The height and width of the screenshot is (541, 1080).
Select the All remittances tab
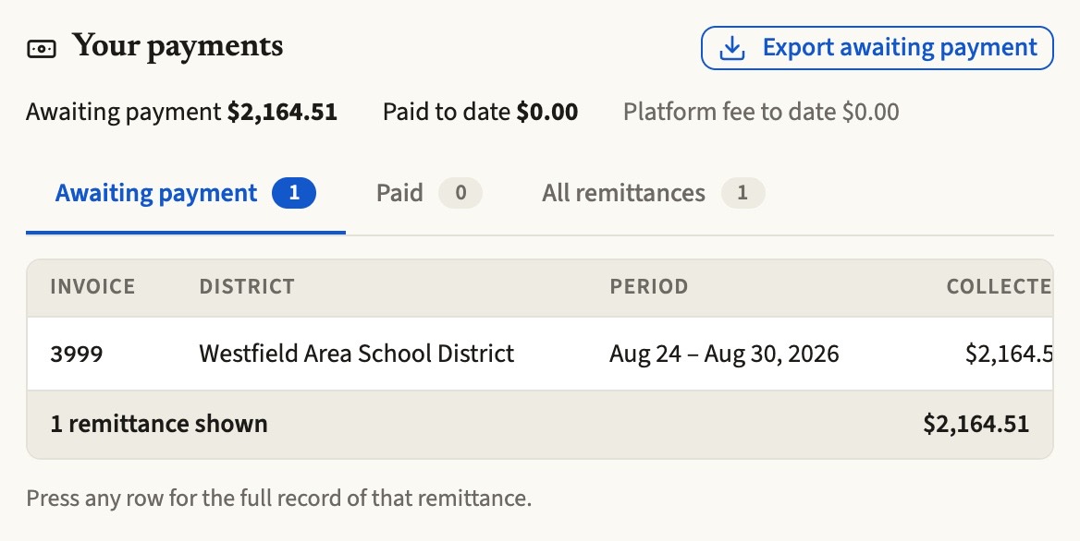click(653, 193)
